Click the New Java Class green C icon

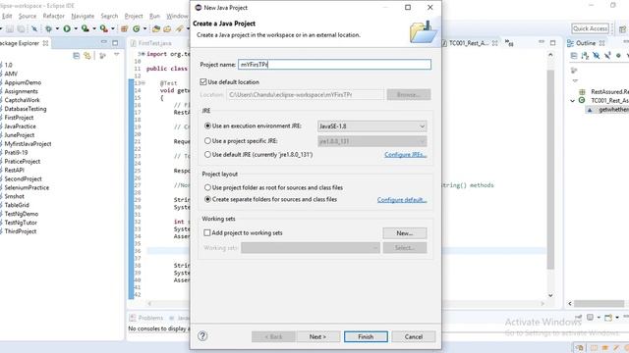[137, 28]
